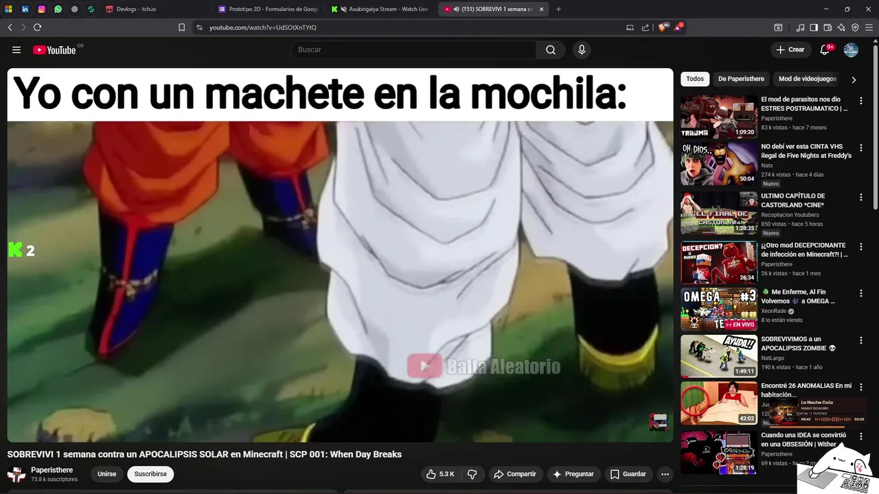Open a new browser tab
The image size is (879, 494).
[x=558, y=9]
